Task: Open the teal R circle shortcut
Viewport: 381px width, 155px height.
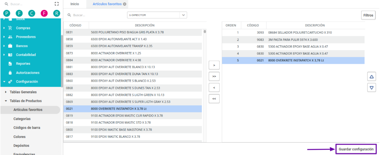Action: pos(57,13)
